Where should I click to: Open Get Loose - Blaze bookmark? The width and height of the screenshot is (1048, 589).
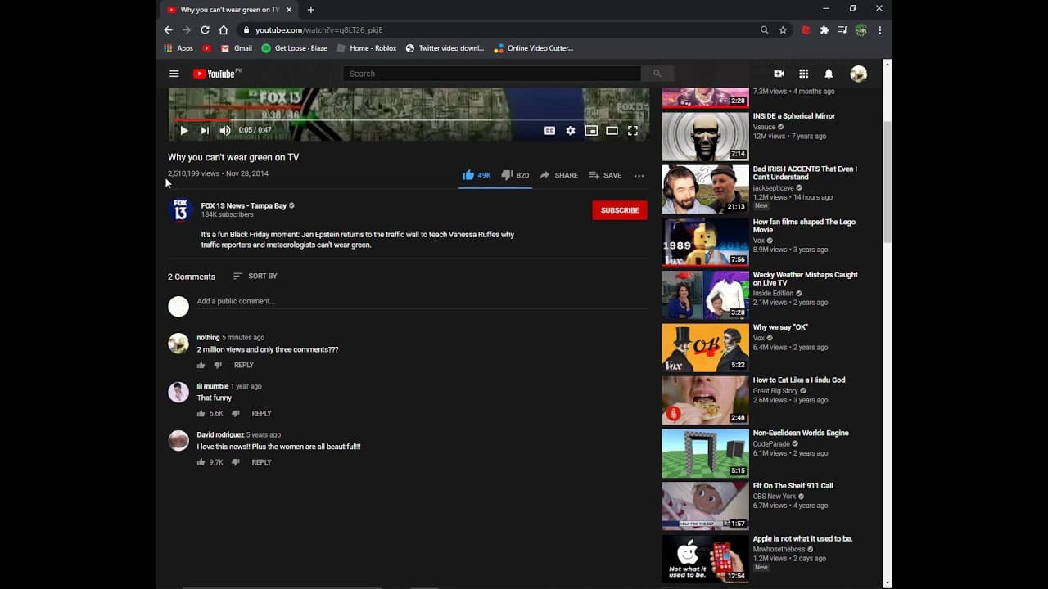[294, 48]
